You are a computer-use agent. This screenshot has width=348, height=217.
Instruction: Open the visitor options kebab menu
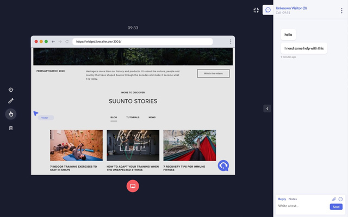(x=341, y=10)
